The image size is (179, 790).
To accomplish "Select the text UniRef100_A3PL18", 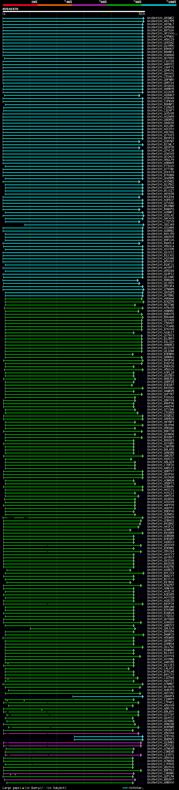I will [161, 373].
